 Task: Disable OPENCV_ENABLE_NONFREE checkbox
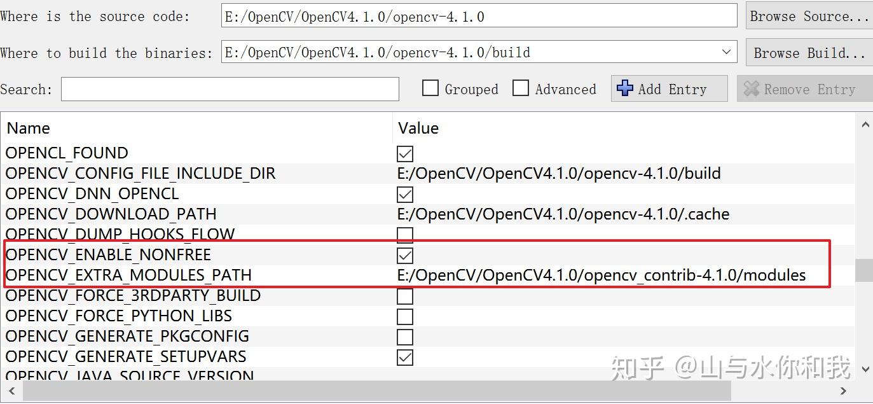[x=405, y=254]
